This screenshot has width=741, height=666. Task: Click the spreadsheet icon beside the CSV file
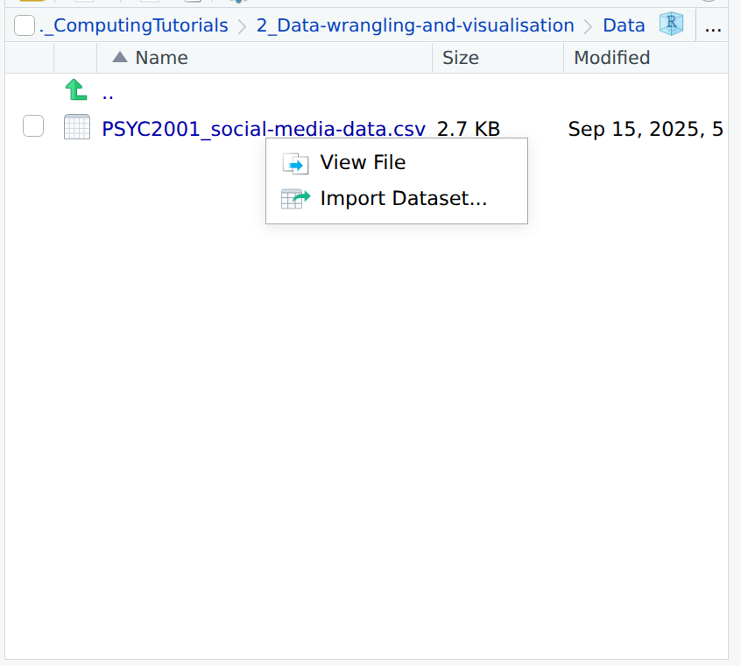click(x=76, y=127)
